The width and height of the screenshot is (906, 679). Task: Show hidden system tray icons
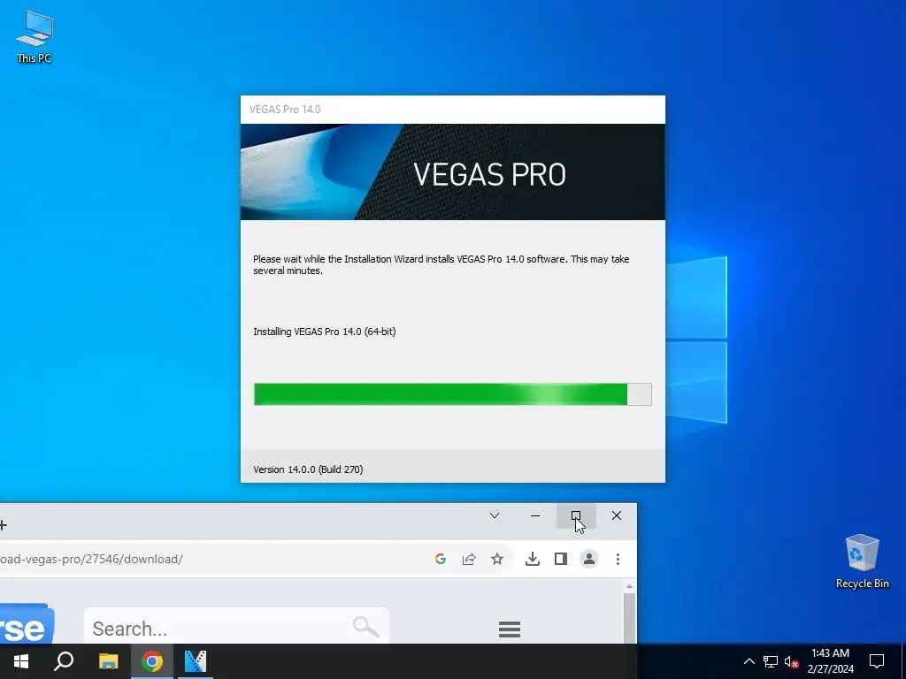click(749, 661)
